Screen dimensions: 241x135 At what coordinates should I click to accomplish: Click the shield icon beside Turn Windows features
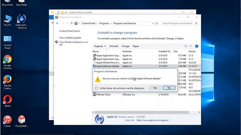pos(56,42)
